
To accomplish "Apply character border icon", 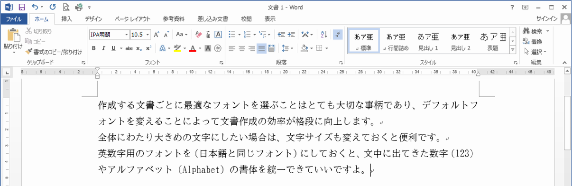I will click(218, 35).
